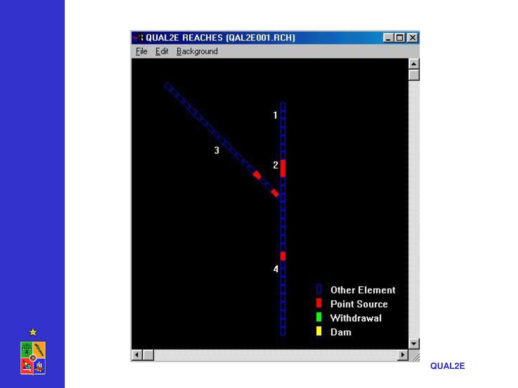This screenshot has height=388, width=518.
Task: Click reach label 2
Action: coord(276,165)
